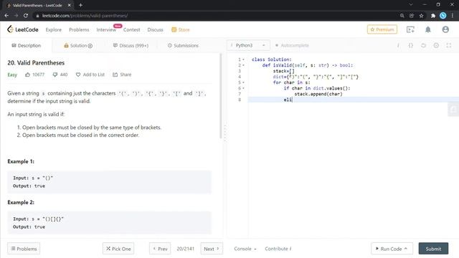
Task: Open the Store nav item
Action: tap(180, 29)
